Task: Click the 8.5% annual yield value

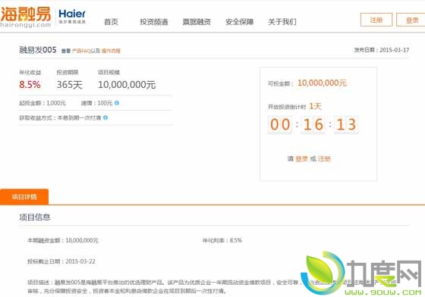Action: coord(30,85)
